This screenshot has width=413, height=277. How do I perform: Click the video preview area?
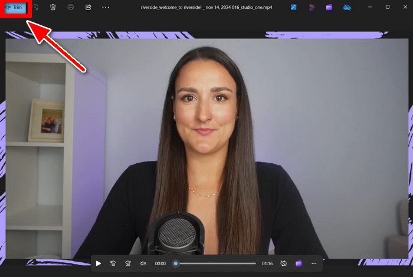[206, 147]
